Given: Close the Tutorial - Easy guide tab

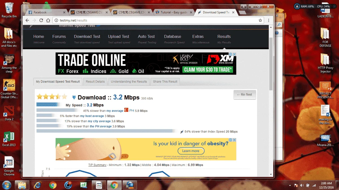Looking at the screenshot, I should pyautogui.click(x=191, y=12).
